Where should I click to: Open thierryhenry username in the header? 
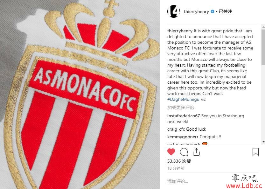196,12
